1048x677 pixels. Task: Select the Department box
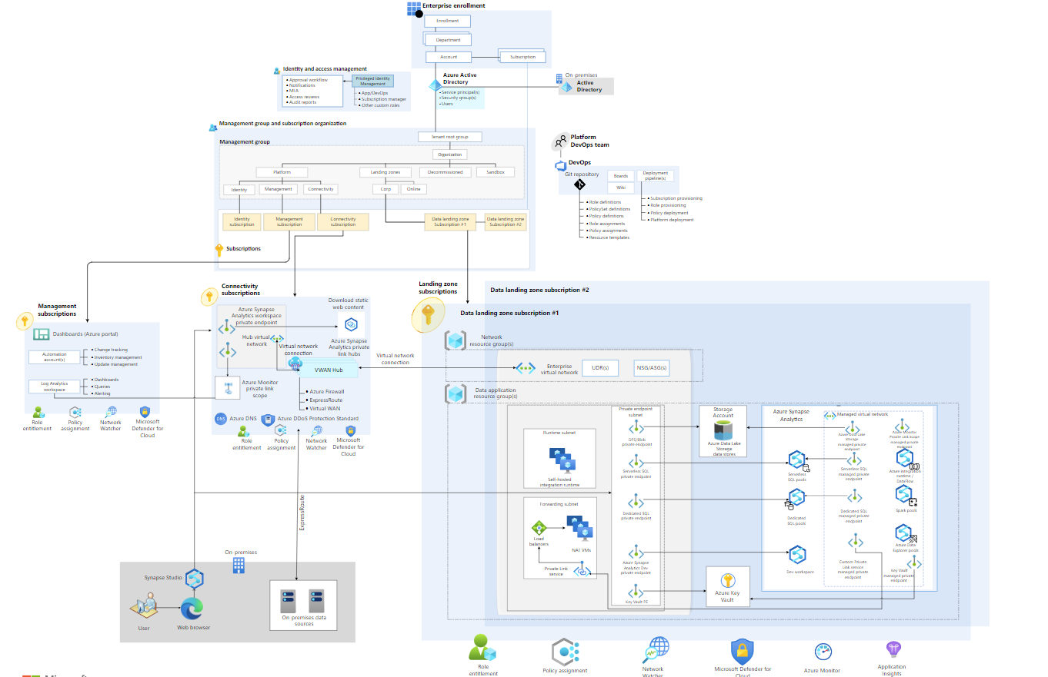tap(448, 39)
